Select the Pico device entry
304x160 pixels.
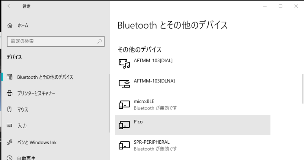pos(192,125)
